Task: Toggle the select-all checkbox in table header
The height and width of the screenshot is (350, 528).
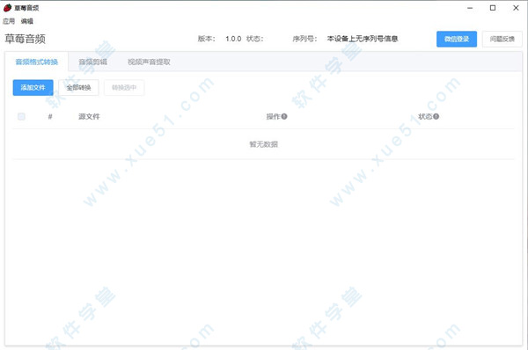Action: click(x=21, y=116)
